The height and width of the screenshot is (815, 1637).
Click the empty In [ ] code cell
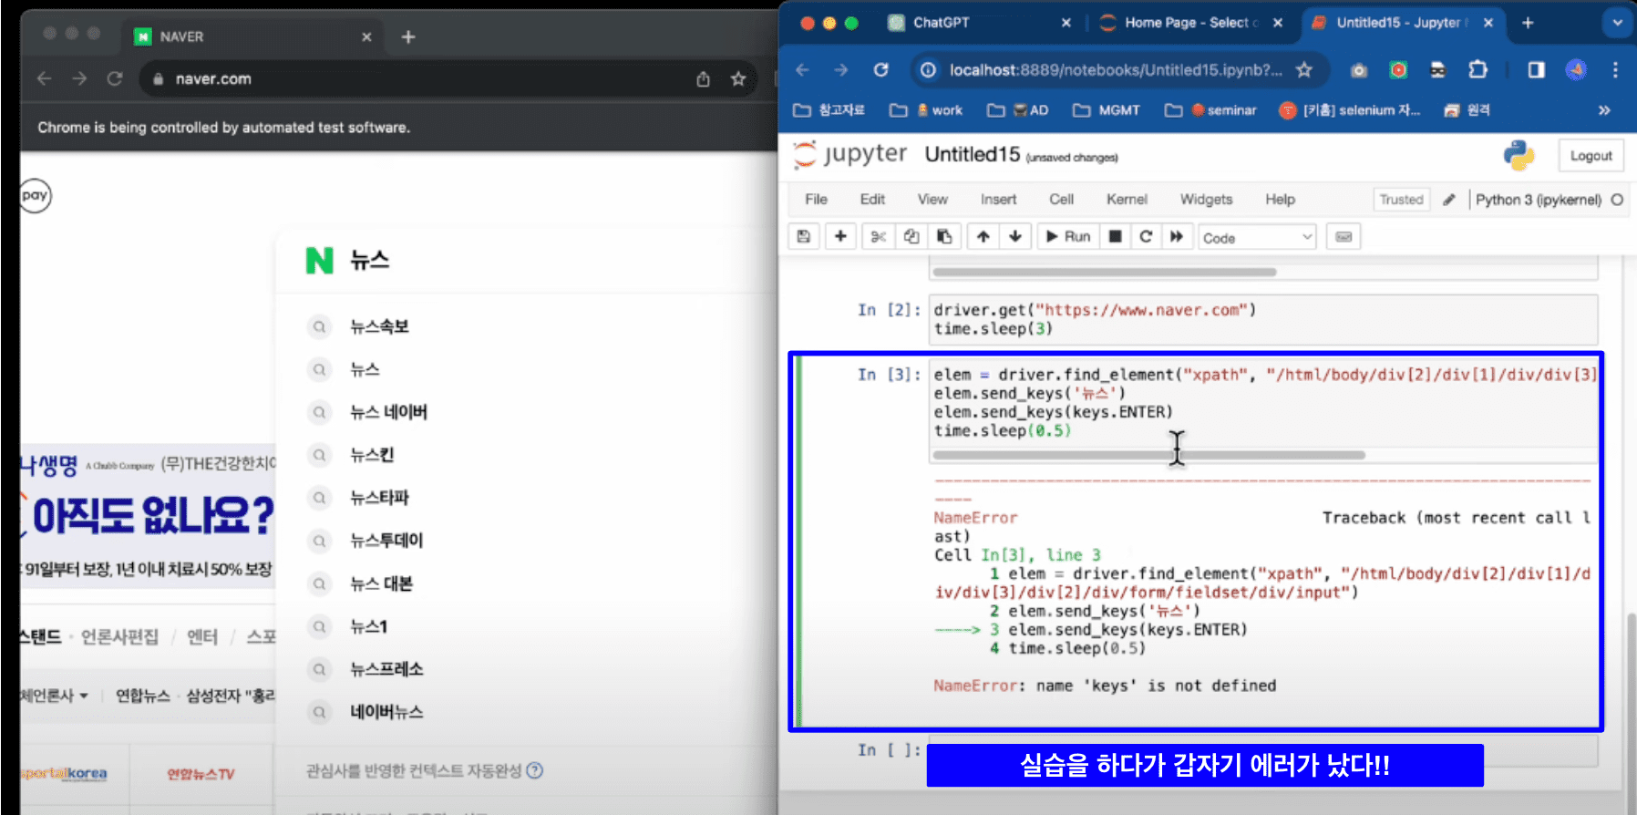[1262, 751]
